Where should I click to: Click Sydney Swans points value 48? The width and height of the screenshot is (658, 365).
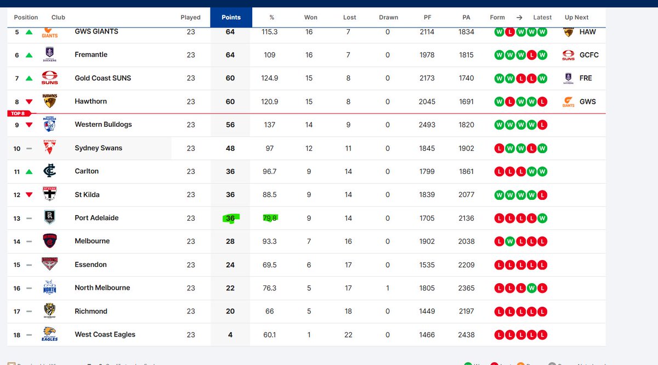(x=230, y=148)
